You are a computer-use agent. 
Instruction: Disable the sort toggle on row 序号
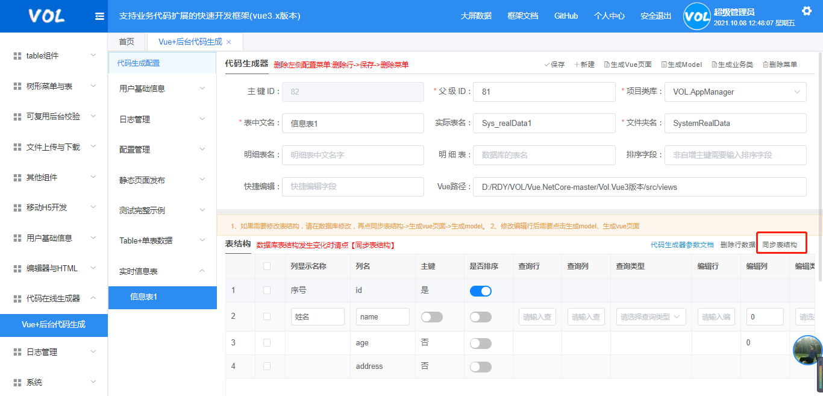click(480, 291)
